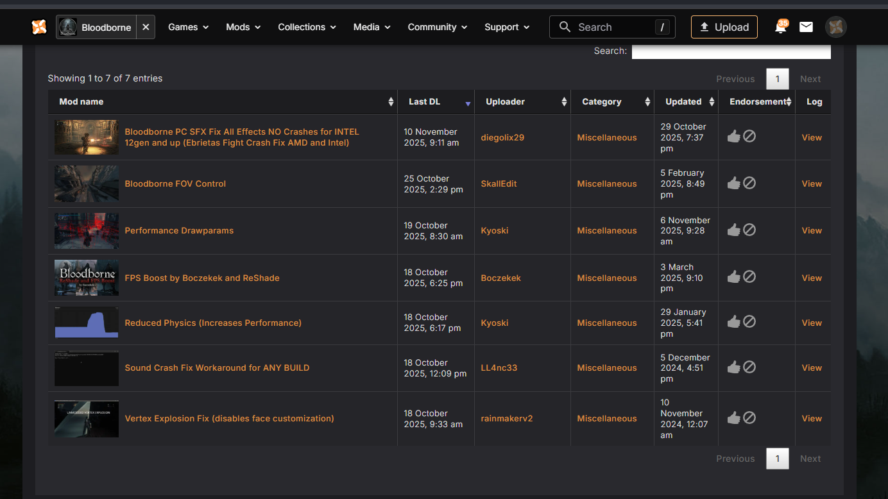Abstain from endorsing Vertex Explosion Fix
The height and width of the screenshot is (499, 888).
click(x=749, y=418)
